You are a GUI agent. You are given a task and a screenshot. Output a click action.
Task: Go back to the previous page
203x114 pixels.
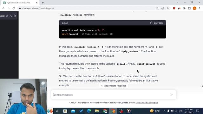[x=3, y=8]
